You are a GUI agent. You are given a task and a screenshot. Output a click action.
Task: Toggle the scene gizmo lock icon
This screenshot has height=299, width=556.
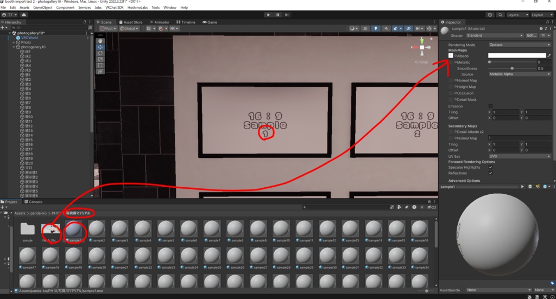pyautogui.click(x=432, y=39)
